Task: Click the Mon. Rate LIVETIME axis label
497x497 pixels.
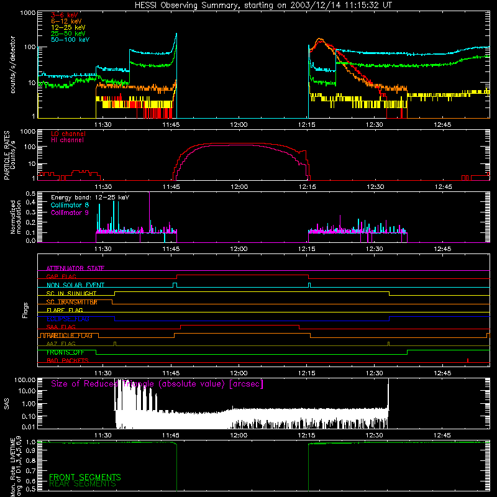Action: 16,467
